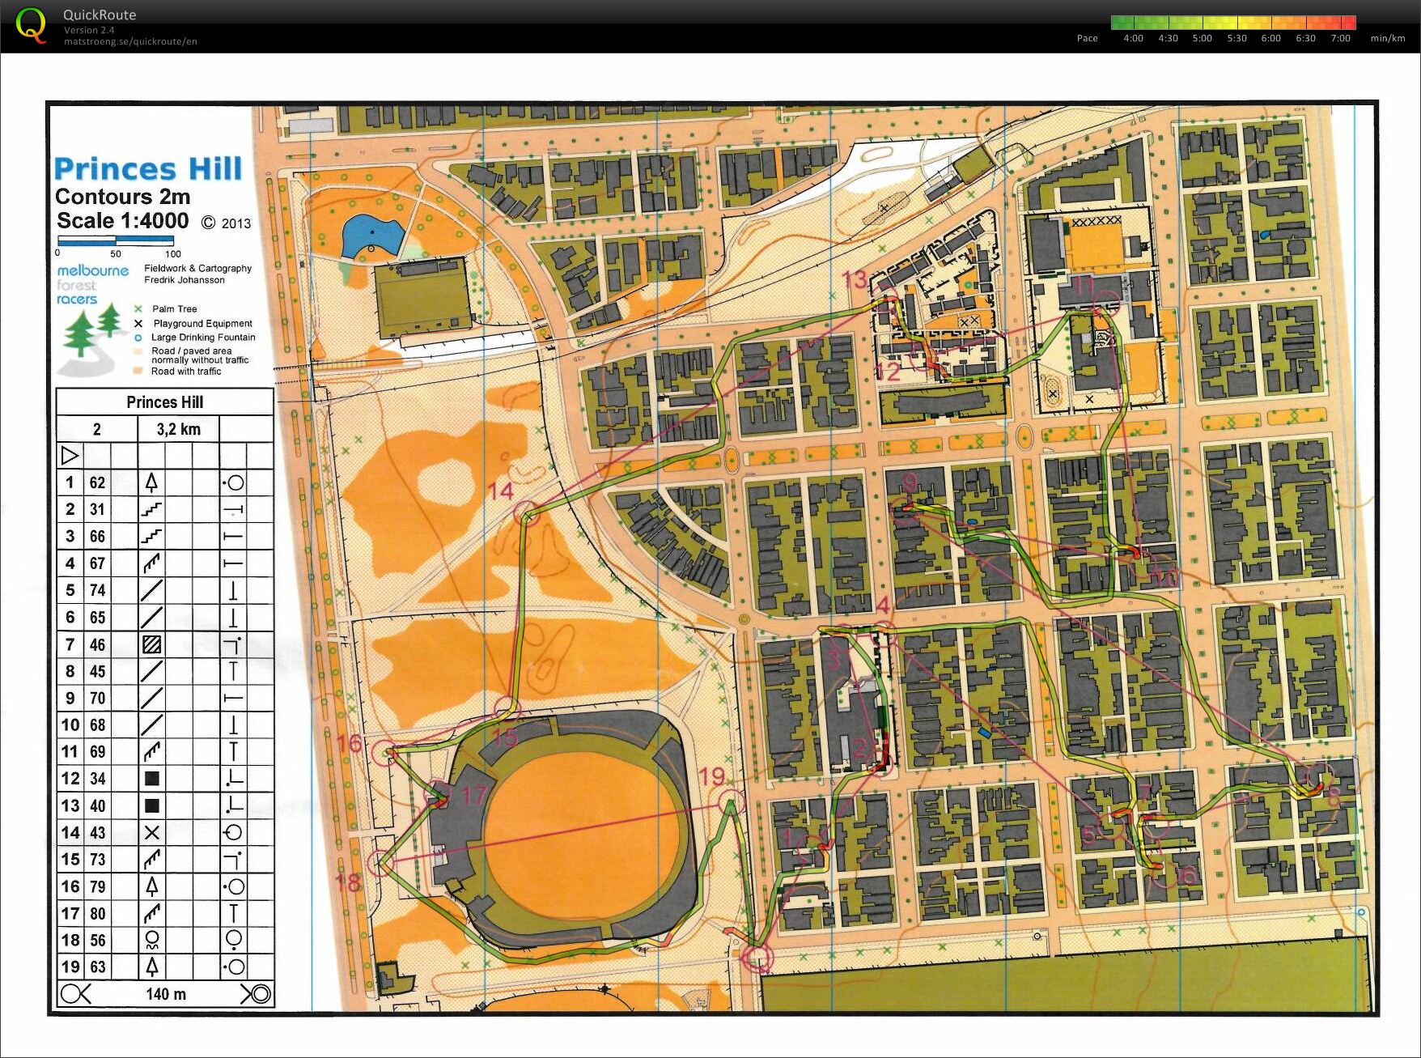Image resolution: width=1421 pixels, height=1058 pixels.
Task: Click the Princes Hill map title
Action: click(x=148, y=169)
